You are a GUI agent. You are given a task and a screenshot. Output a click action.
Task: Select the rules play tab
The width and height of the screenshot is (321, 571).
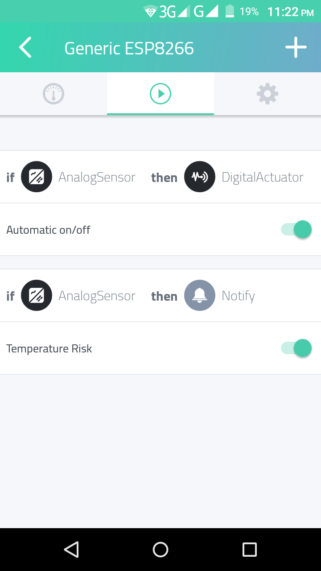pos(160,94)
